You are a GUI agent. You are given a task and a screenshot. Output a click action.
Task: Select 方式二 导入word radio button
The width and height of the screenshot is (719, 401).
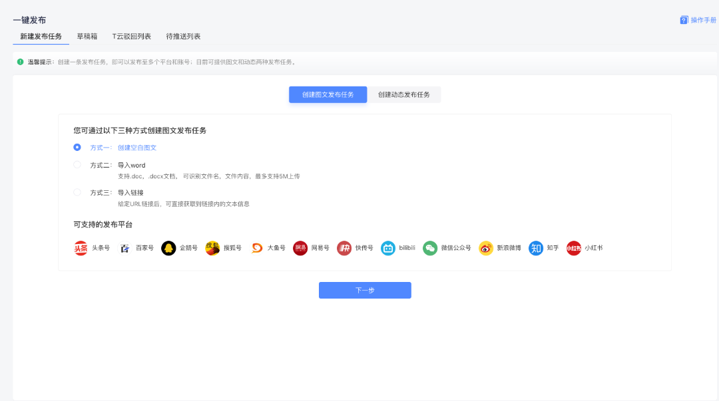[x=77, y=164]
